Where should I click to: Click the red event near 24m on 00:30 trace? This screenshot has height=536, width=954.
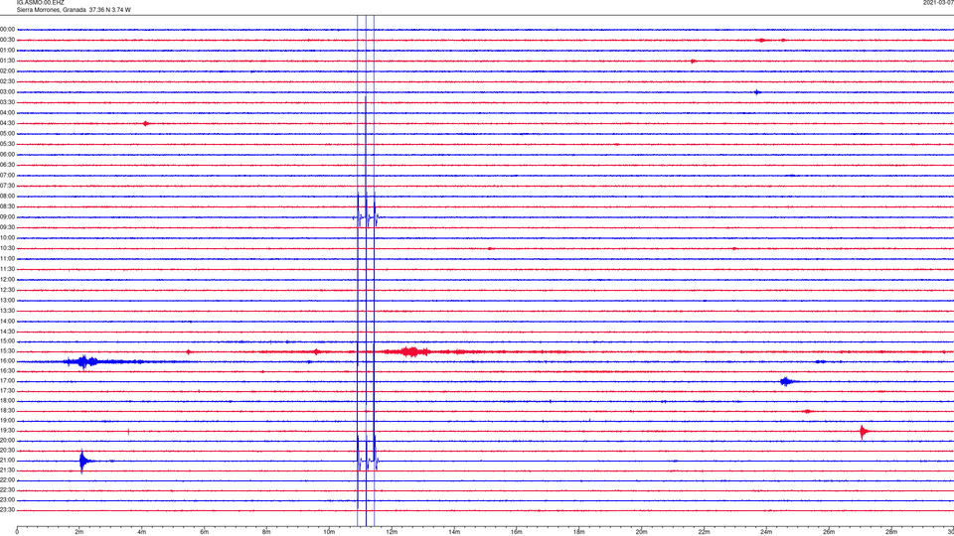pos(762,40)
